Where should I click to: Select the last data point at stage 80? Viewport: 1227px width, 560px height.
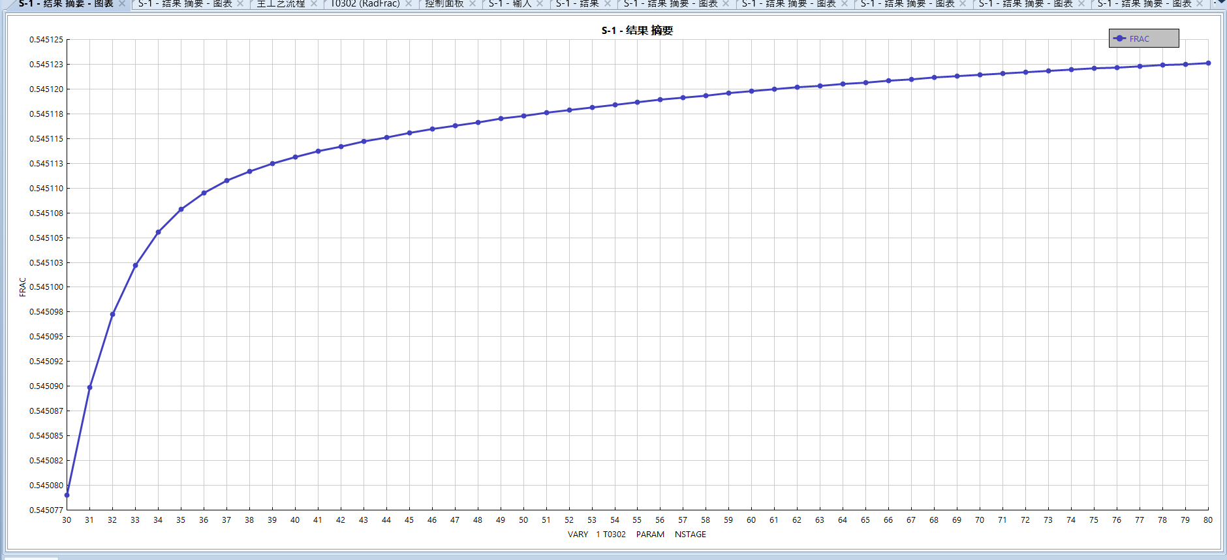(x=1208, y=63)
